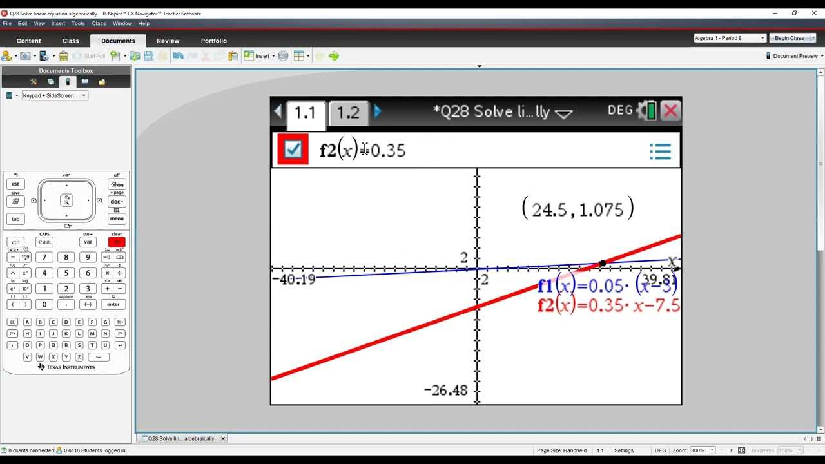Click the Quick Poll briefcase icon
This screenshot has width=825, height=464.
pyautogui.click(x=63, y=56)
